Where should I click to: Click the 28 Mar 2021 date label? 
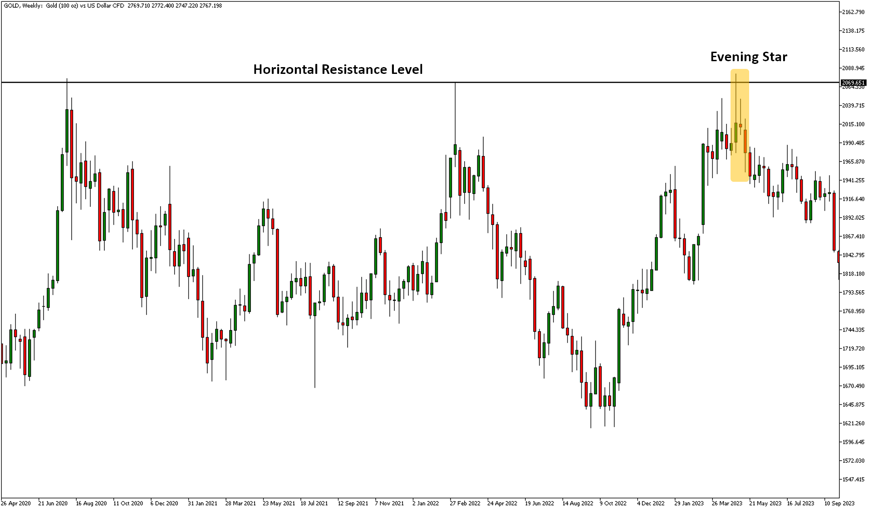tap(240, 503)
